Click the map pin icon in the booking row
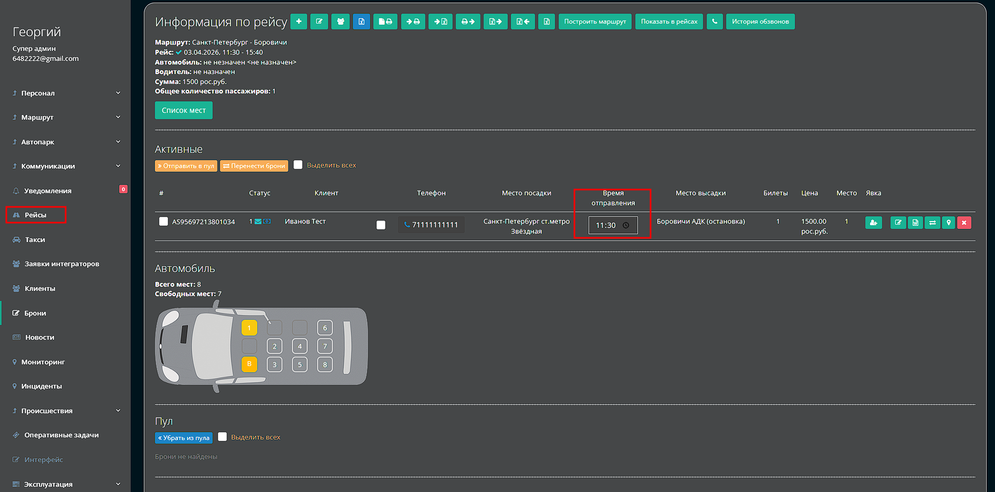 (x=948, y=223)
